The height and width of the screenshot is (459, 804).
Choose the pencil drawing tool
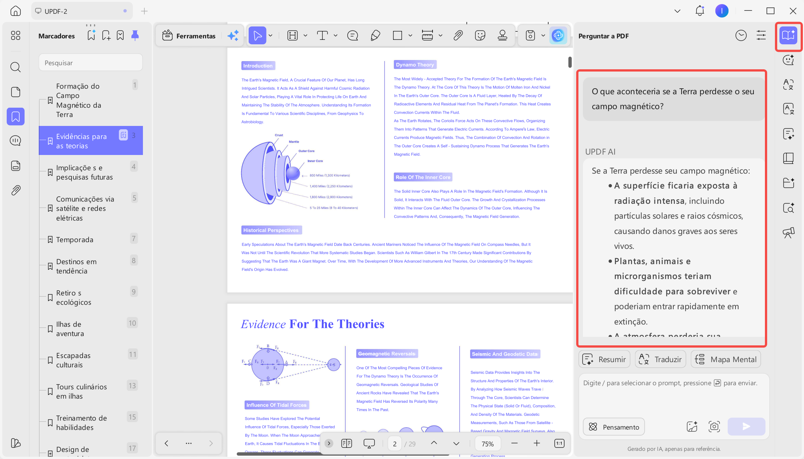375,36
